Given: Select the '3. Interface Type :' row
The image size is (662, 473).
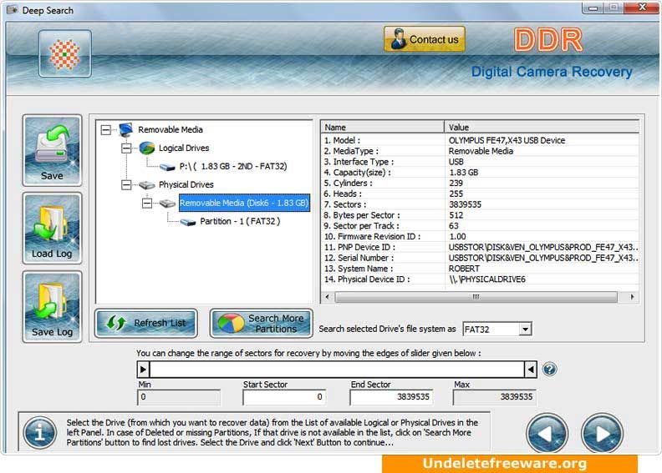Looking at the screenshot, I should coord(480,162).
